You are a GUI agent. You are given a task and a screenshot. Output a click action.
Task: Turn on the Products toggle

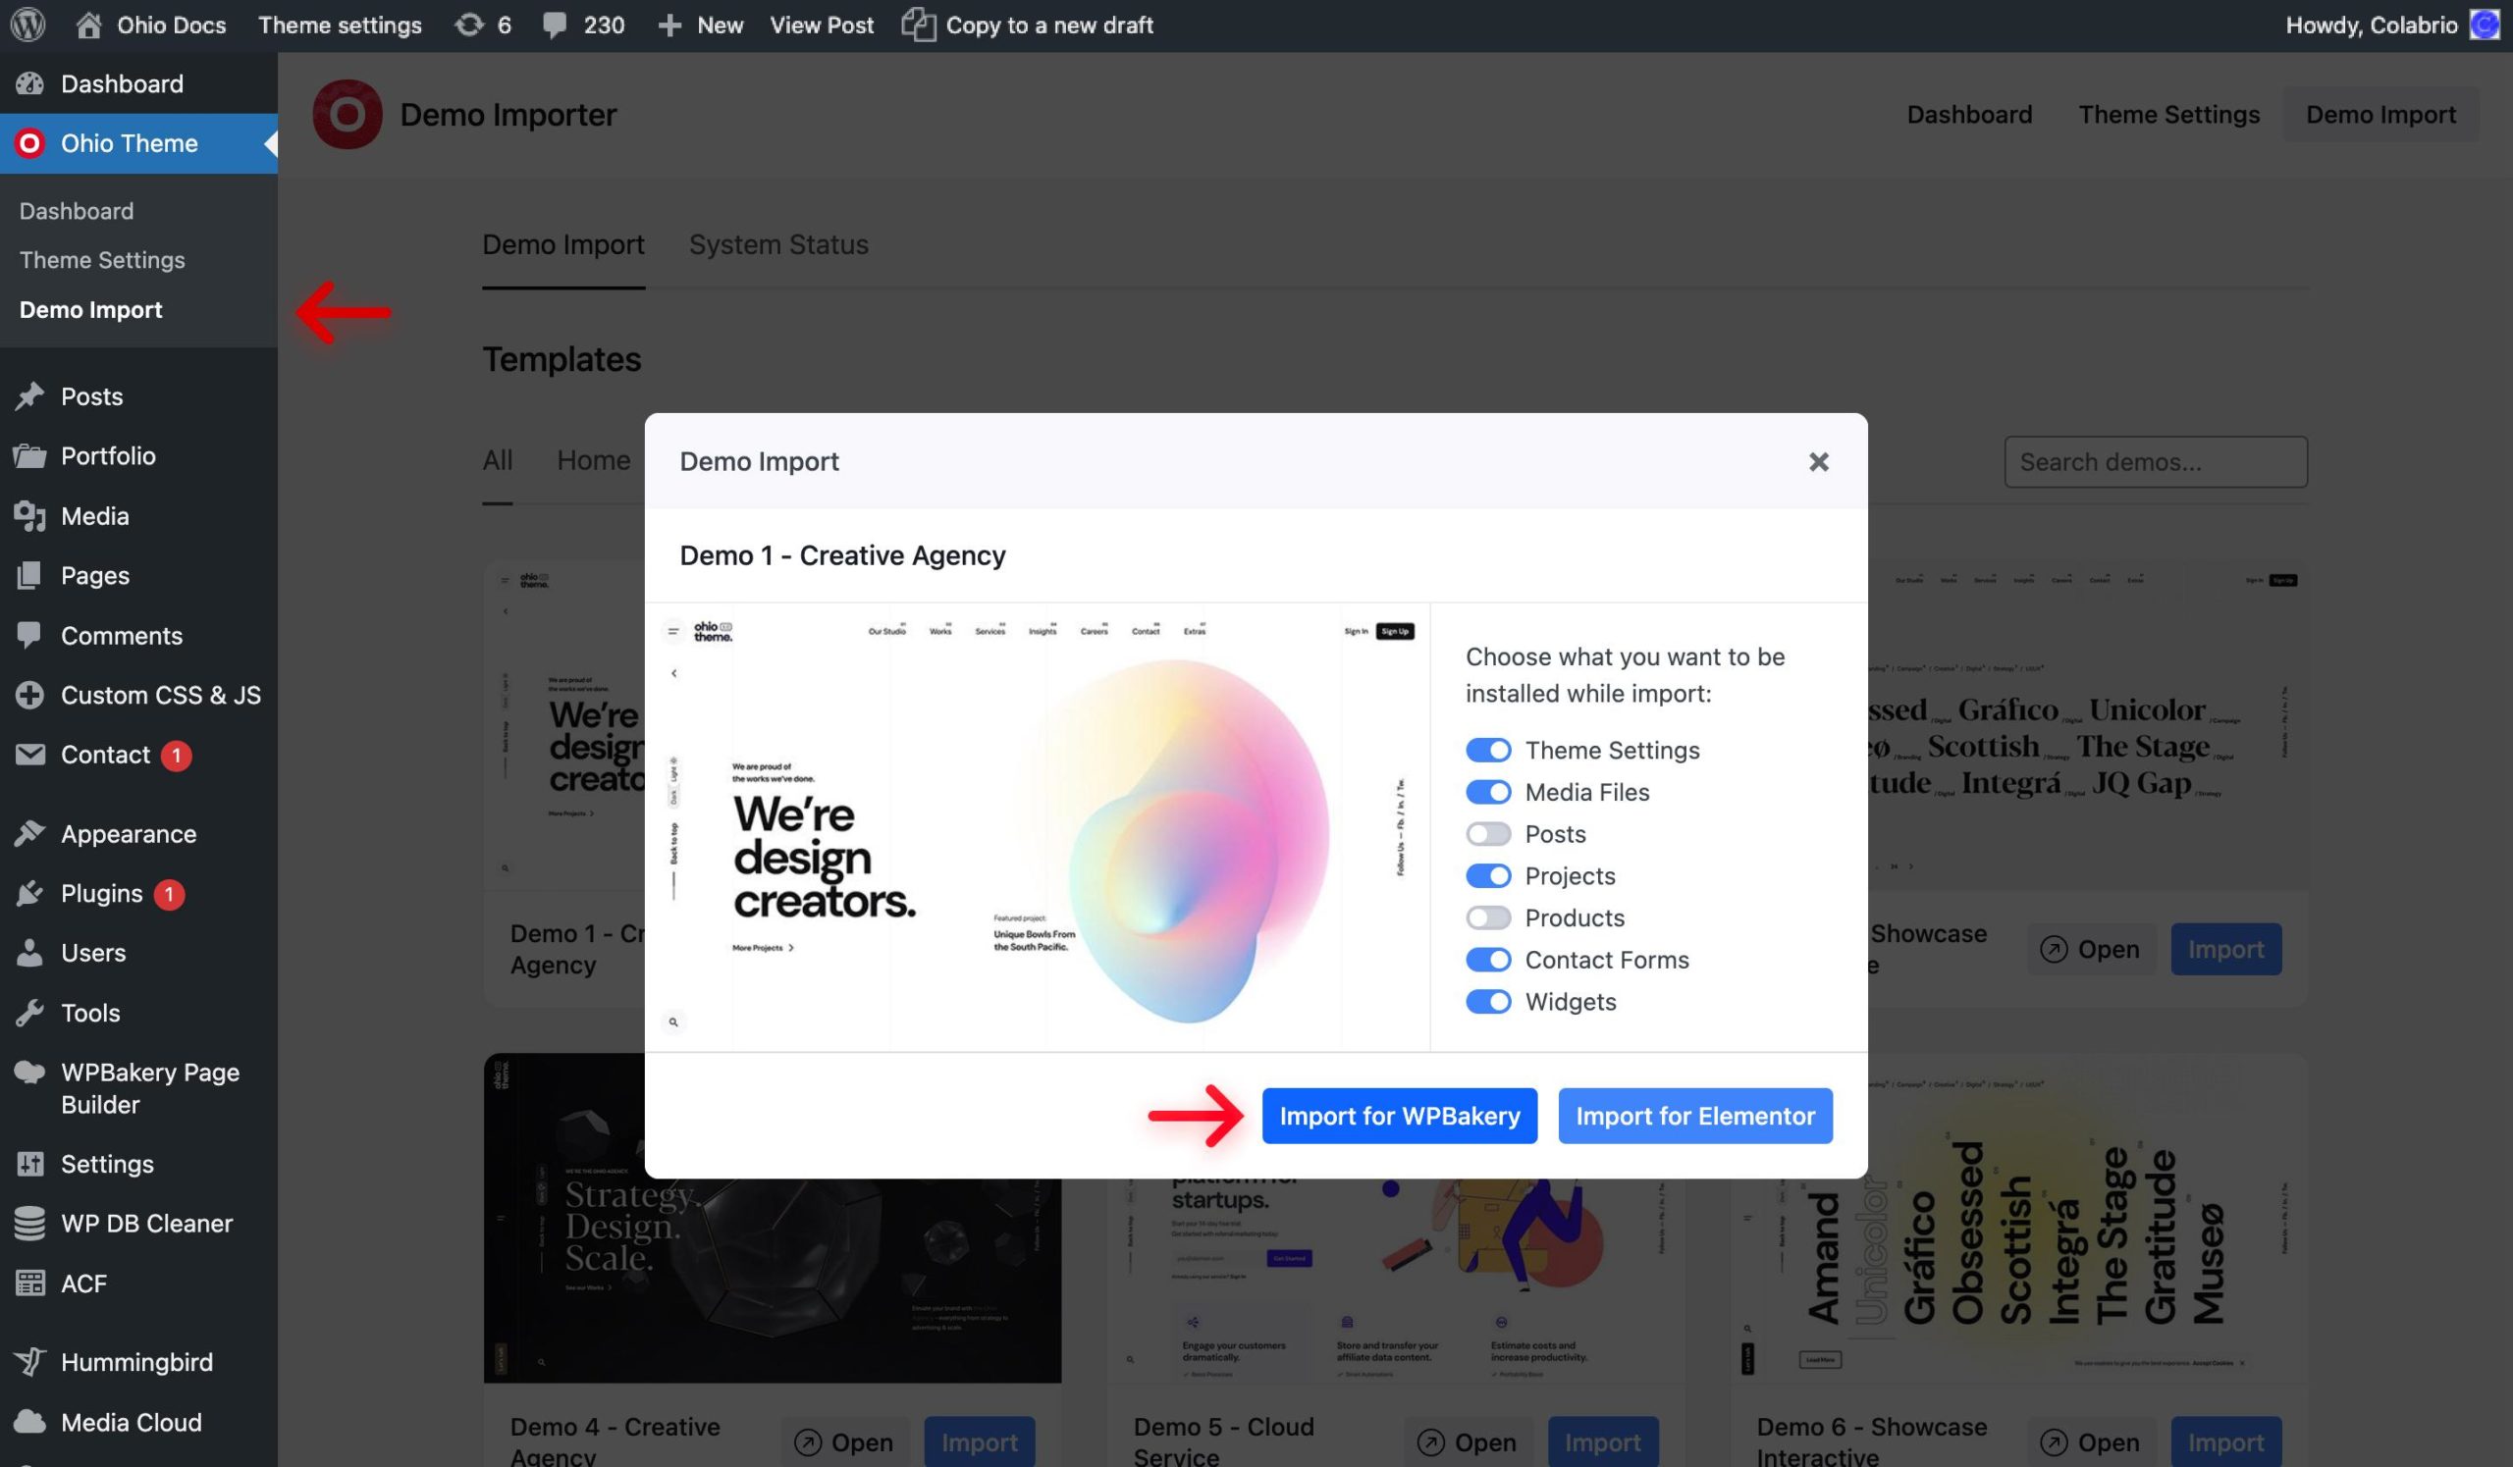(x=1488, y=917)
